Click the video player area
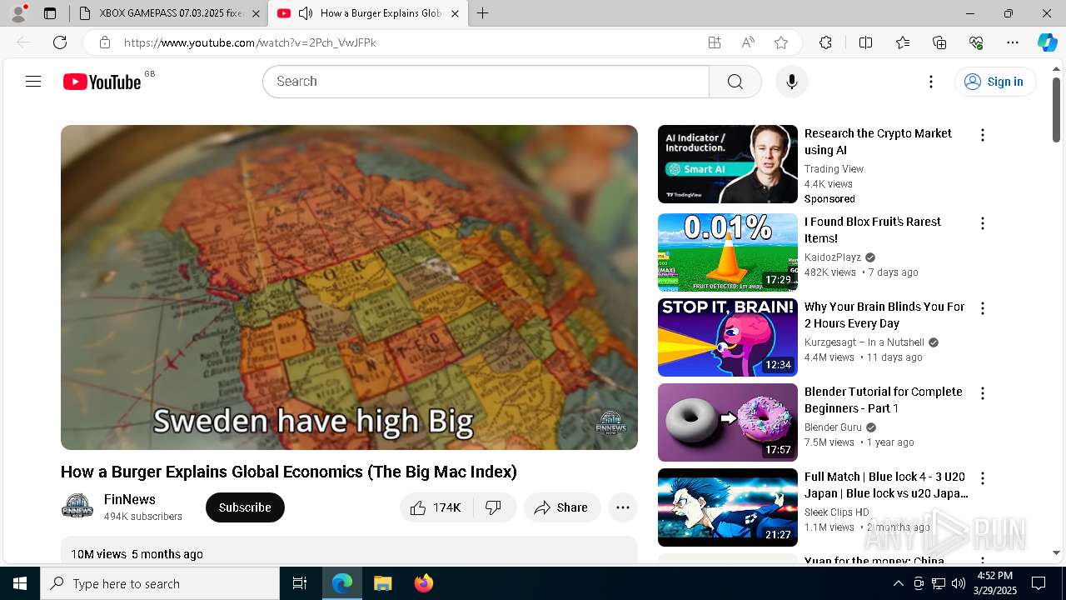 [349, 287]
